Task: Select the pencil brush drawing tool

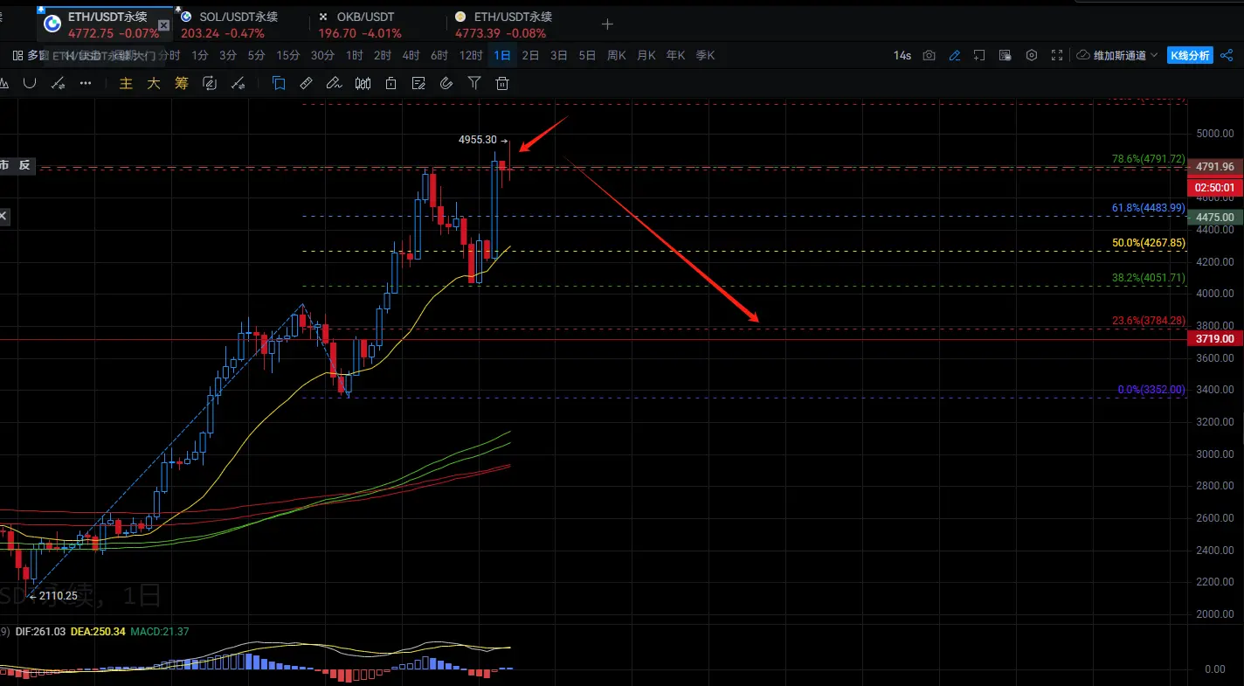Action: click(x=333, y=83)
